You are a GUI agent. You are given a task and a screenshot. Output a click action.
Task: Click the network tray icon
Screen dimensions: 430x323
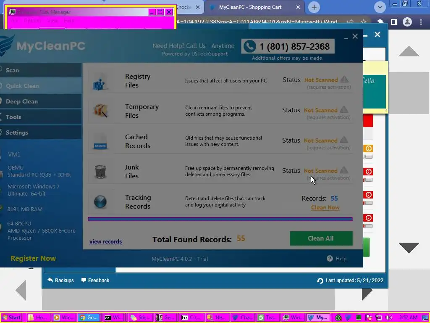(x=379, y=318)
